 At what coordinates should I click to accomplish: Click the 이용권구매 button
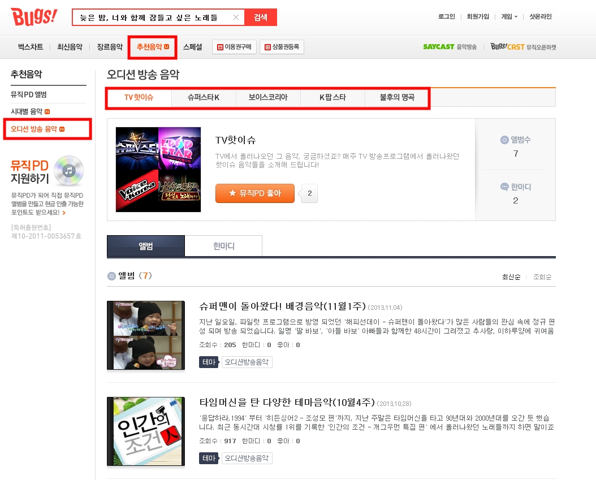pos(235,47)
